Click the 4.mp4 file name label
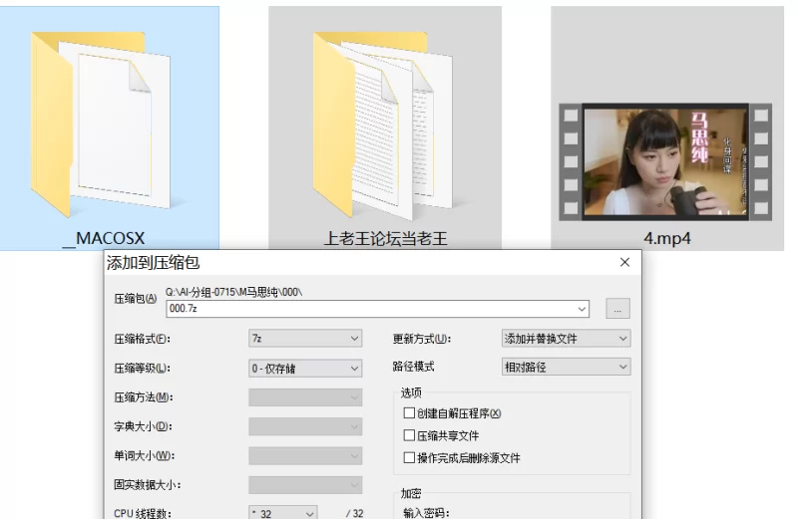Screen dimensions: 798x519 pyautogui.click(x=667, y=238)
